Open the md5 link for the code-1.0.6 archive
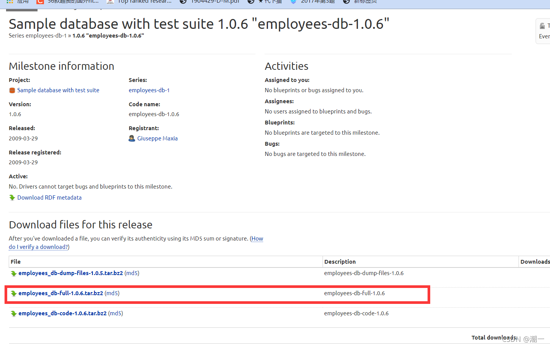 116,313
